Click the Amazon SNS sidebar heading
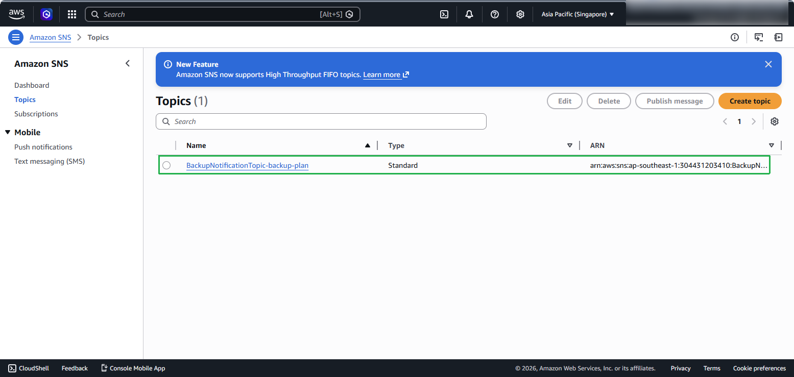 pos(41,64)
